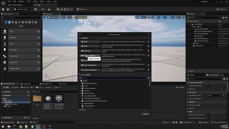Click Player Start icon in Place Actors
This screenshot has height=129, width=229.
pyautogui.click(x=5, y=56)
